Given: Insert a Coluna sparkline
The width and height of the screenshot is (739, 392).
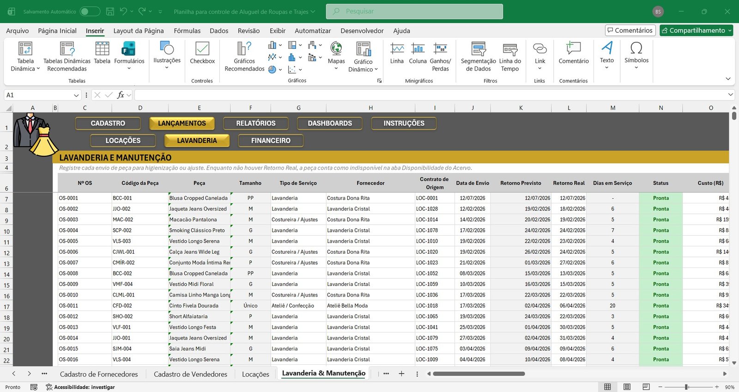Looking at the screenshot, I should pos(418,53).
